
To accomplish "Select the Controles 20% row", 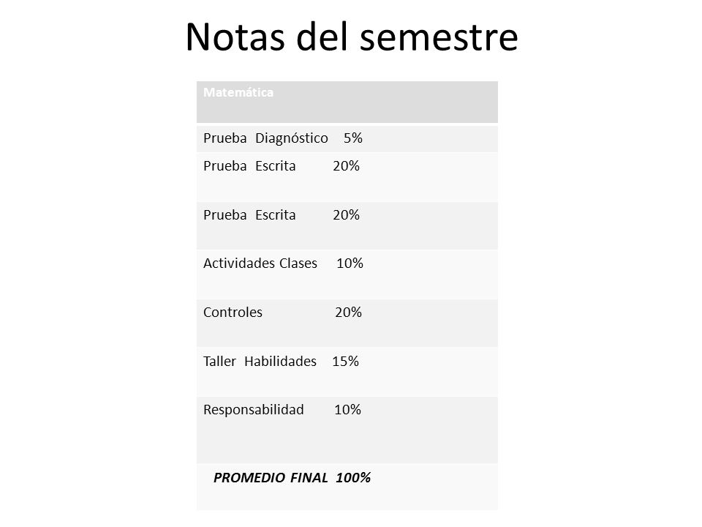I will click(x=347, y=323).
